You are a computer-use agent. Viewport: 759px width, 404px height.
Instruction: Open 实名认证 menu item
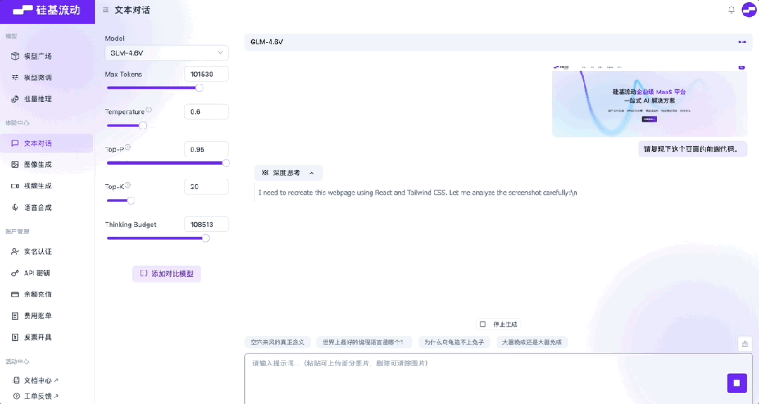46,252
